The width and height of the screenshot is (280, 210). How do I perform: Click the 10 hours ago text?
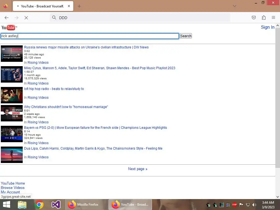33,135
